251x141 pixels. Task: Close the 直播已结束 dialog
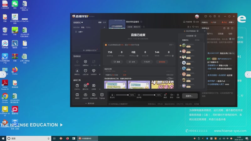click(x=205, y=31)
